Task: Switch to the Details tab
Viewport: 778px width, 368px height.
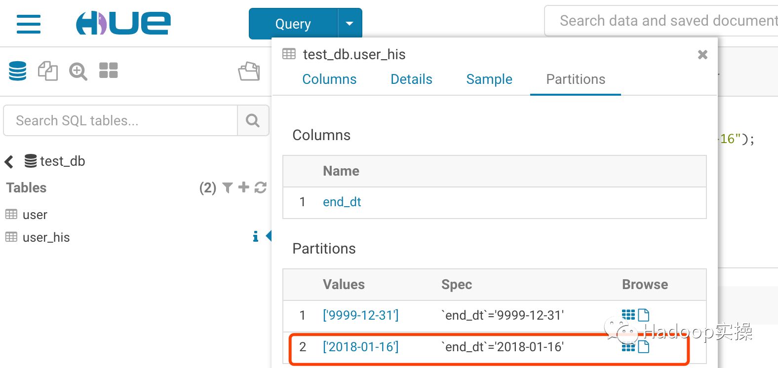Action: click(411, 79)
